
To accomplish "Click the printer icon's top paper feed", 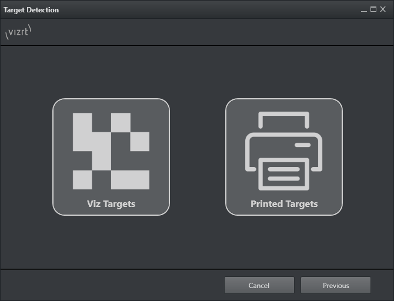I will pyautogui.click(x=284, y=121).
